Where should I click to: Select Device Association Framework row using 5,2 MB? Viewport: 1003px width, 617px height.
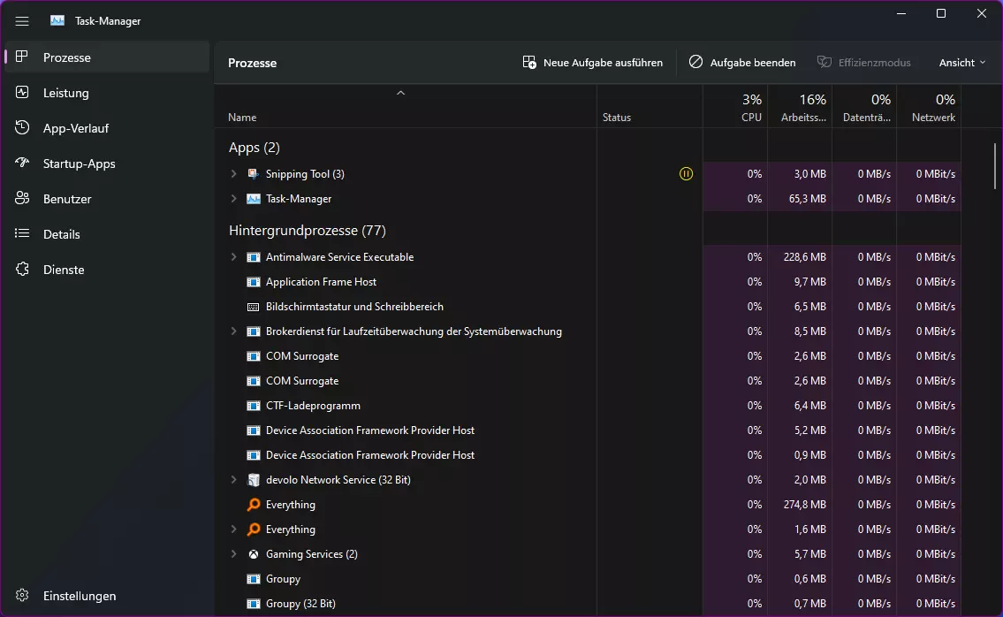(588, 430)
